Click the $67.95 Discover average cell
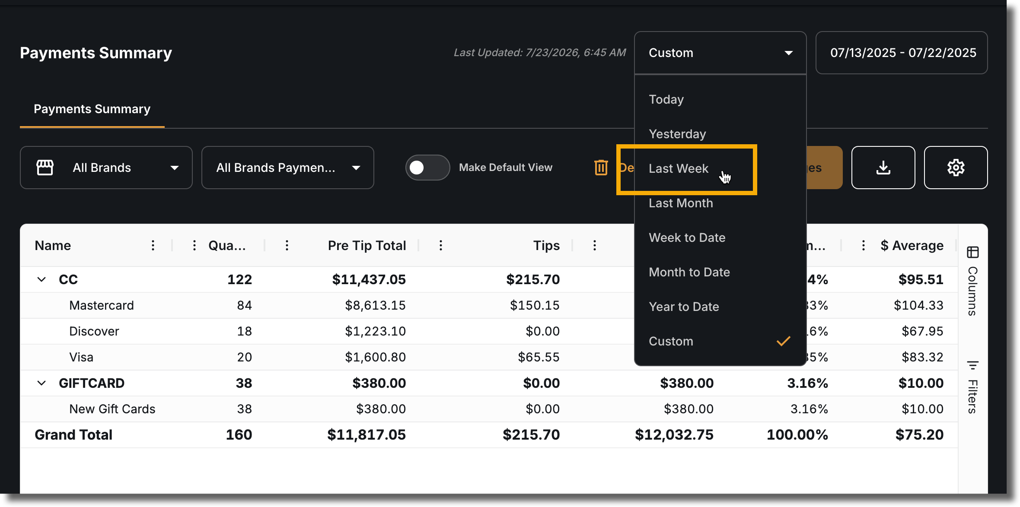1020x507 pixels. (922, 331)
